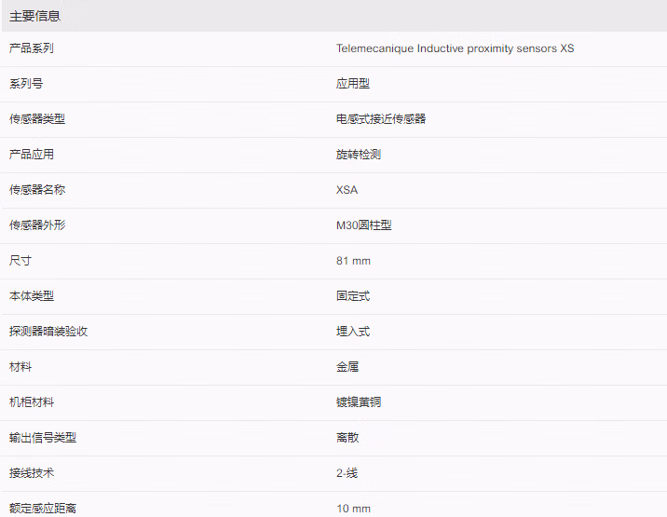Select the 产品系列 row label
This screenshot has width=667, height=517.
[x=32, y=48]
